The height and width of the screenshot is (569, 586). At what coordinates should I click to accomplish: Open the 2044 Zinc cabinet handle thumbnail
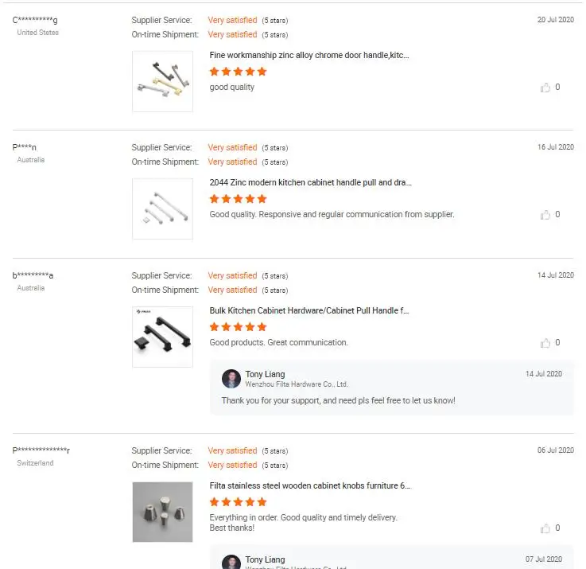[162, 209]
